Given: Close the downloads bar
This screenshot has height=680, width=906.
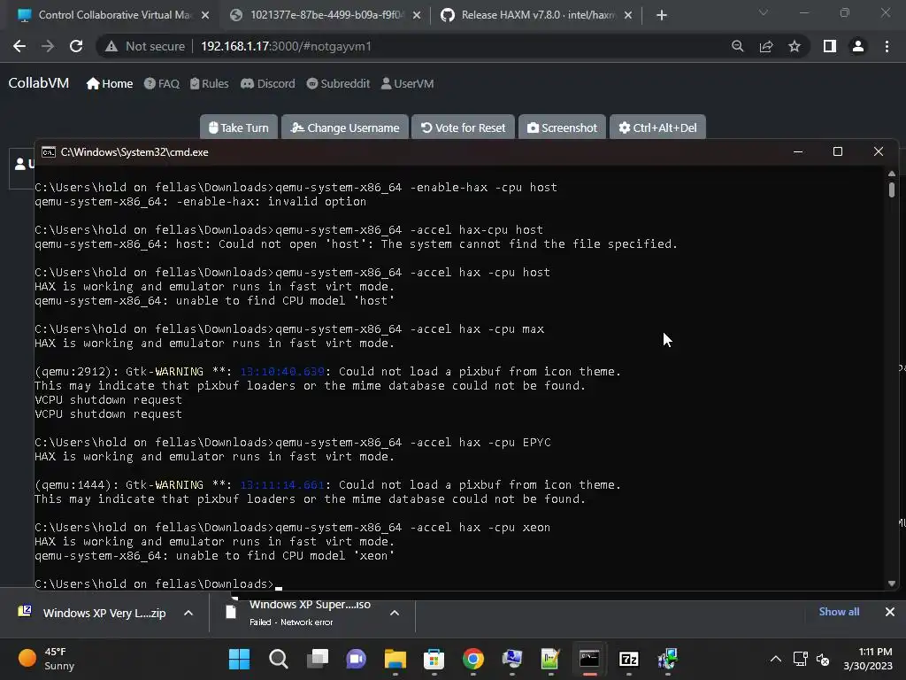Looking at the screenshot, I should click(890, 612).
